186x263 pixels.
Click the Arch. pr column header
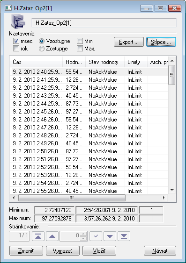[157, 62]
